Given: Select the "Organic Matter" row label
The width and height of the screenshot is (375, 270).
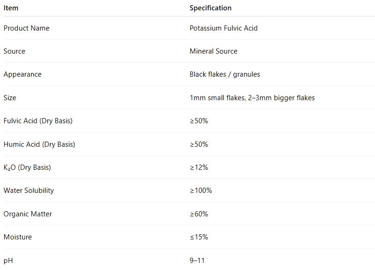Looking at the screenshot, I should pyautogui.click(x=28, y=214).
